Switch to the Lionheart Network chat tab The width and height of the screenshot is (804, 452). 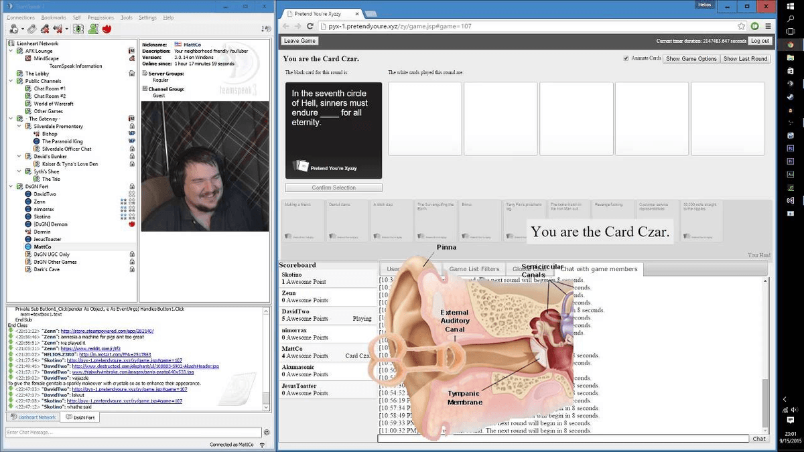pyautogui.click(x=32, y=417)
